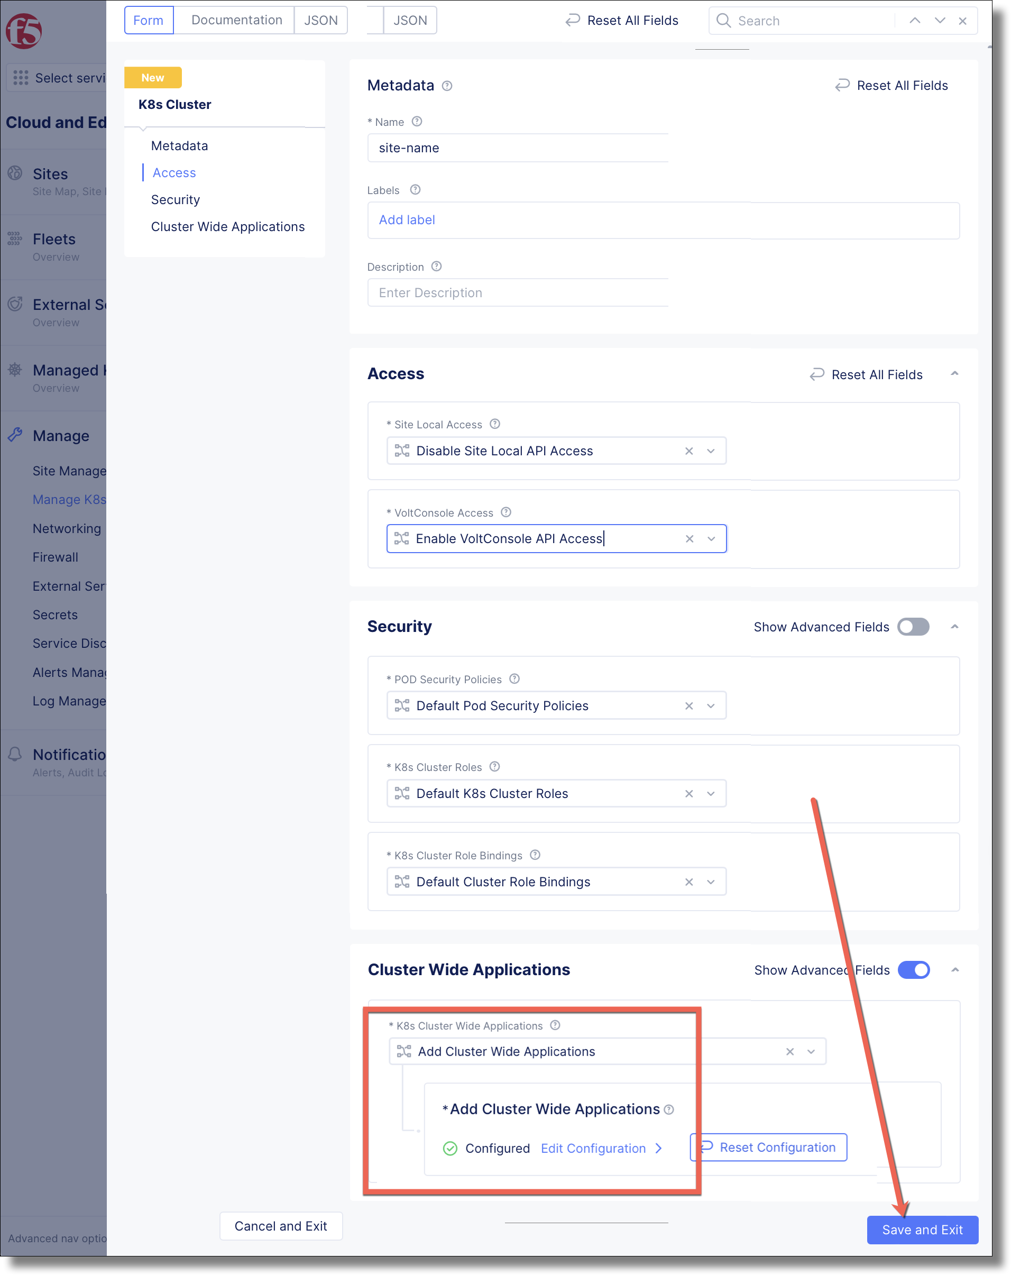Collapse the Access section

coord(954,374)
